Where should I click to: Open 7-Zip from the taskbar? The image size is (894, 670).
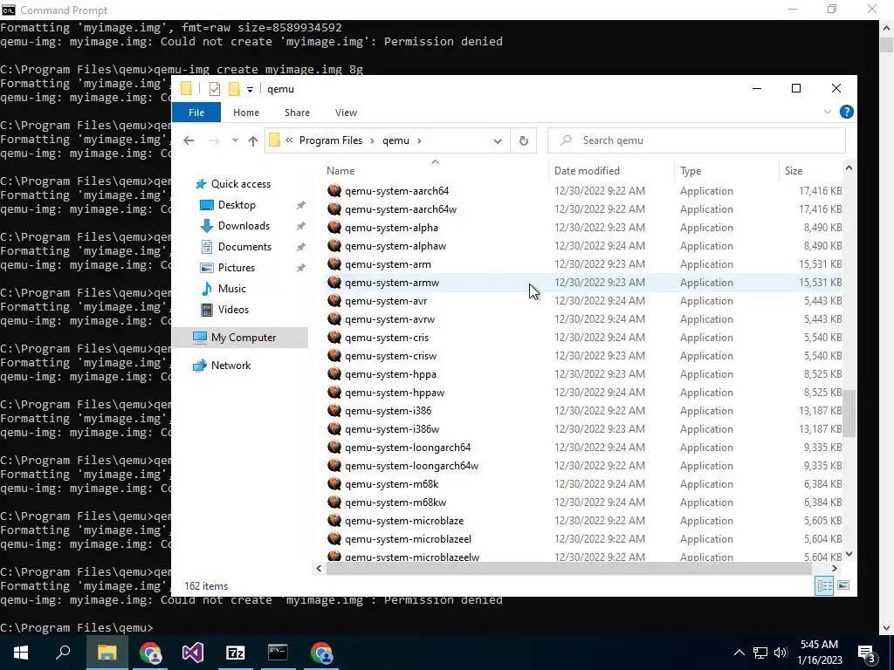pyautogui.click(x=236, y=653)
